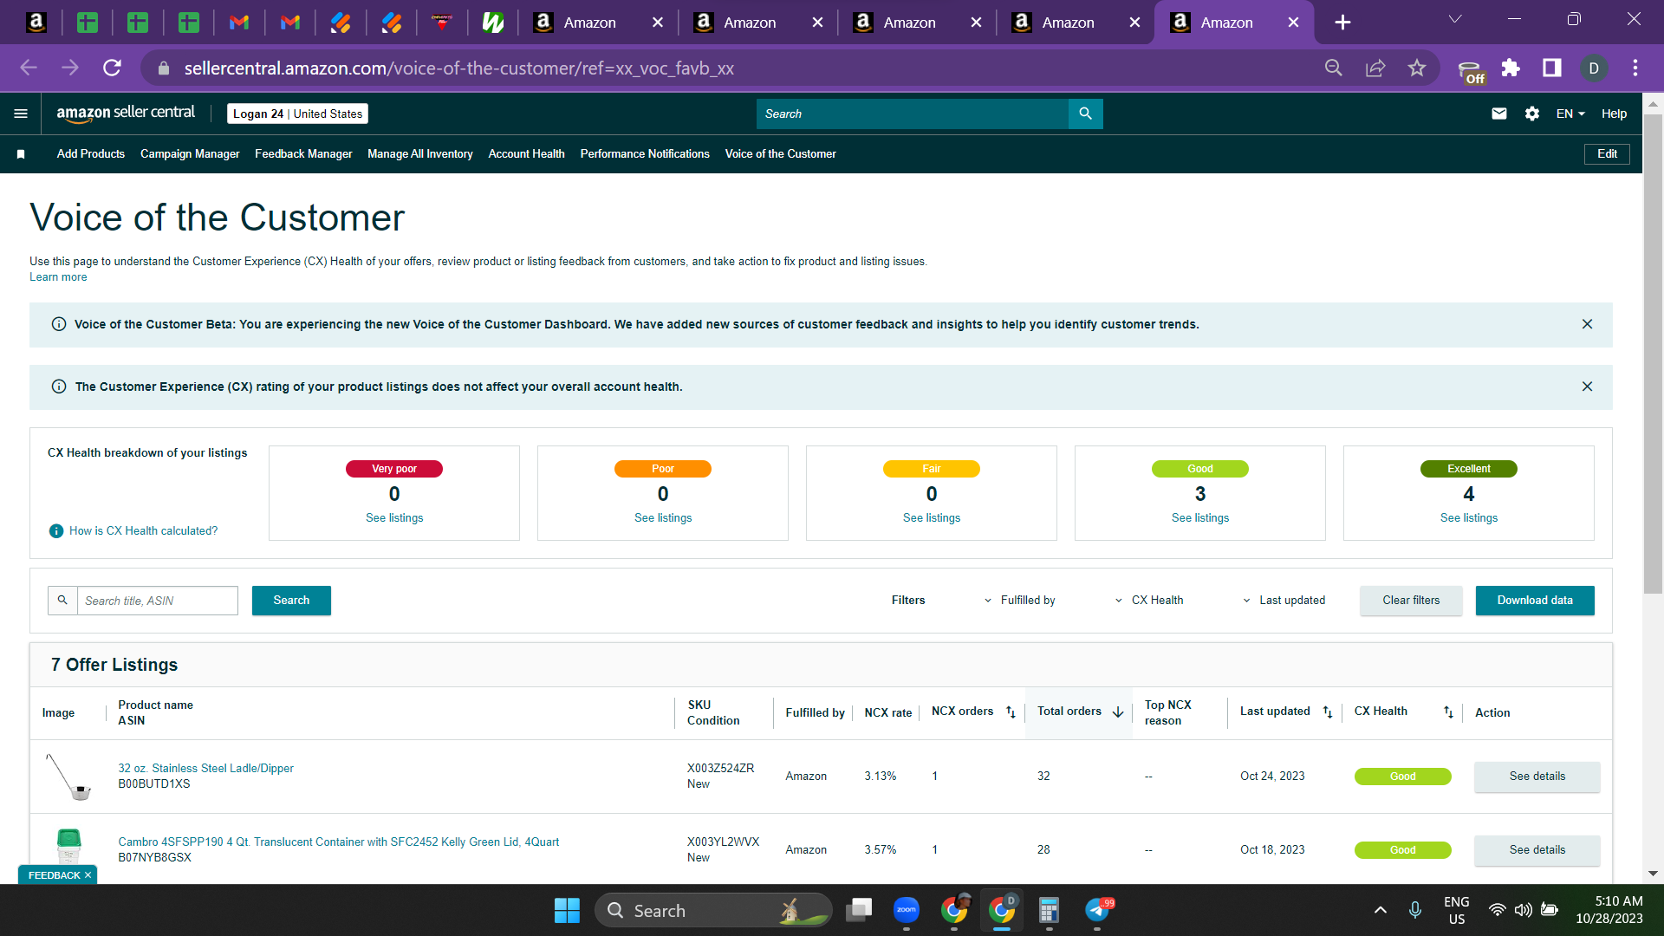Click the magnifier button in Seller Central search
The width and height of the screenshot is (1664, 936).
tap(1085, 114)
